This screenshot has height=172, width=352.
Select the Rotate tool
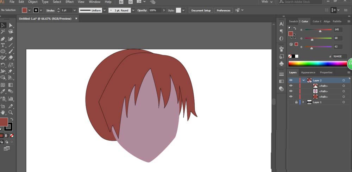(3, 65)
